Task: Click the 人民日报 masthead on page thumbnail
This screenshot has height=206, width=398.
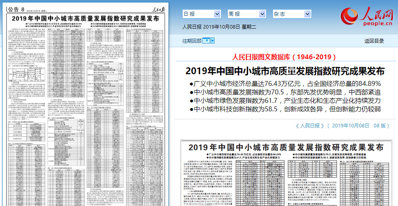Action: tap(158, 10)
